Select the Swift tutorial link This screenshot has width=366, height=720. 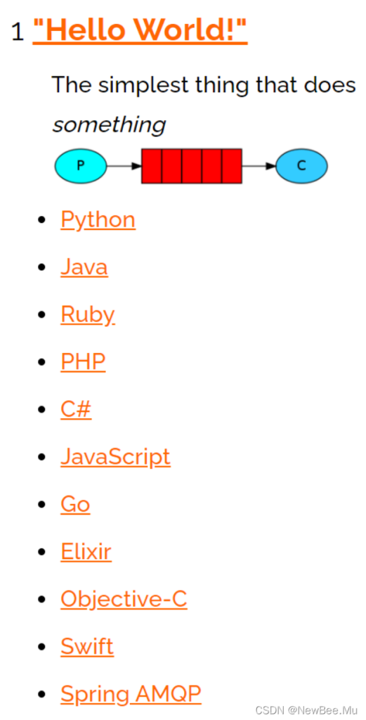coord(87,647)
